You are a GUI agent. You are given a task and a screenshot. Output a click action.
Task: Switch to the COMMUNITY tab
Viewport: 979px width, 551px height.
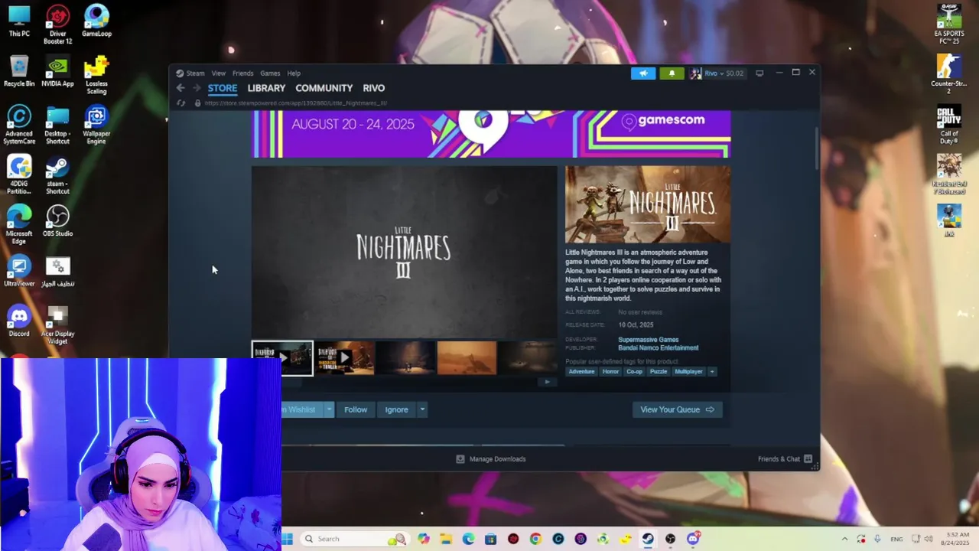tap(324, 88)
